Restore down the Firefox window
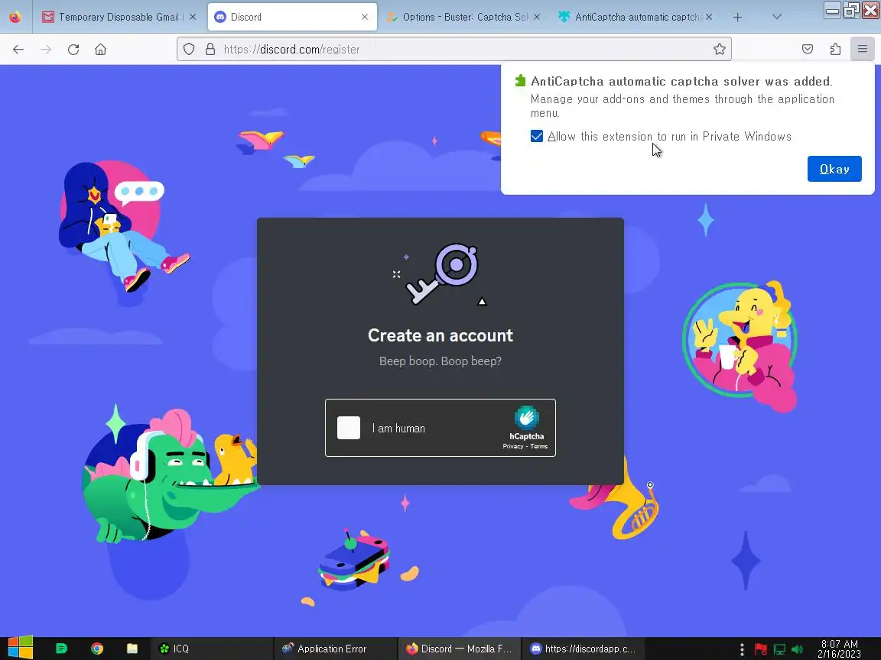 point(851,10)
